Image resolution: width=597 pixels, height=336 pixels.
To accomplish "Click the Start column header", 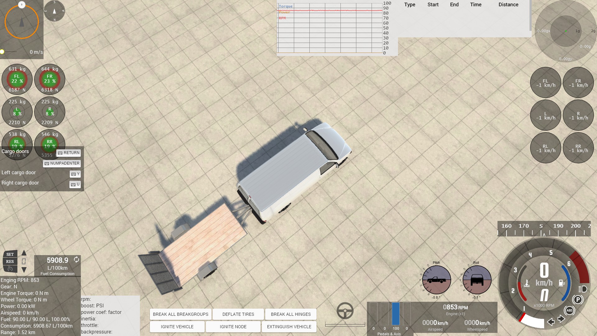I will tap(433, 5).
